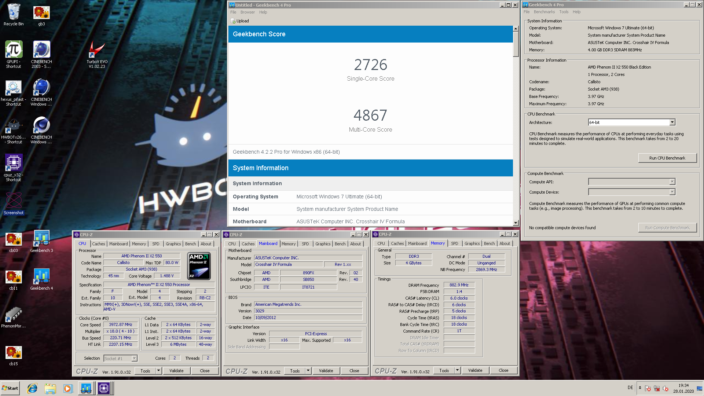The width and height of the screenshot is (704, 396).
Task: Launch HWBOTx265 shortcut icon
Action: pyautogui.click(x=14, y=130)
